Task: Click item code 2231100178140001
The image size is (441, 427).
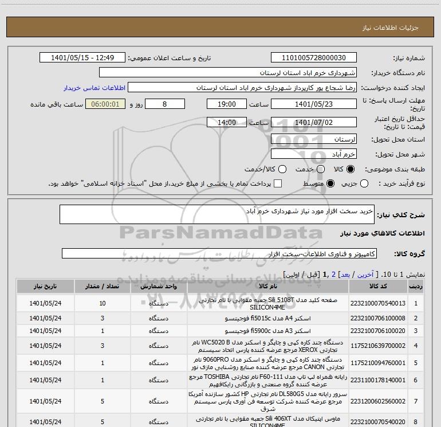Action: pyautogui.click(x=378, y=380)
